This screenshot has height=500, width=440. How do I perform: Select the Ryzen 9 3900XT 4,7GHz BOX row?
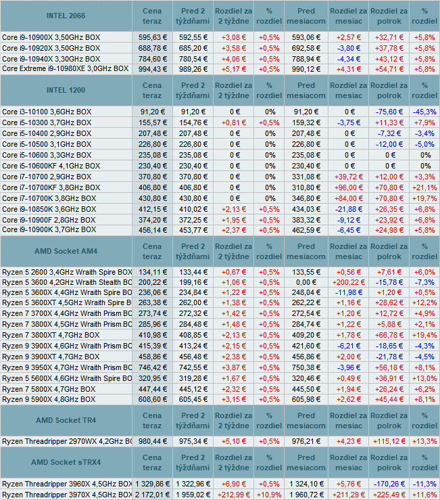(220, 357)
